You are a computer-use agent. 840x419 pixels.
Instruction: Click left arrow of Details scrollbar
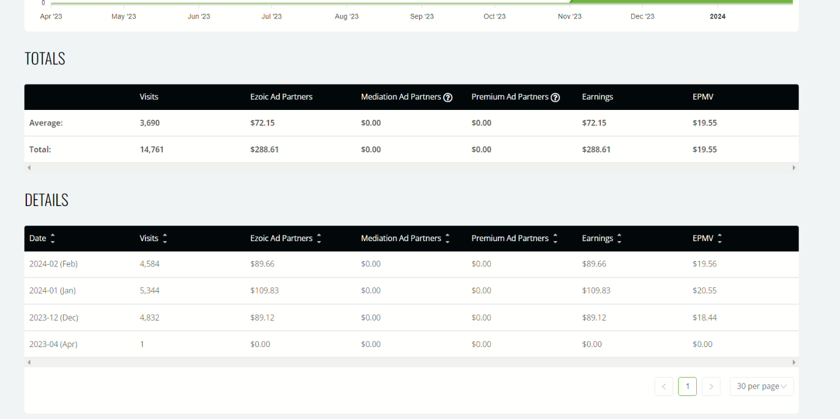(29, 363)
